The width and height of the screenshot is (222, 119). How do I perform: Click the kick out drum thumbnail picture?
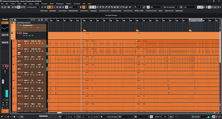tap(19, 53)
